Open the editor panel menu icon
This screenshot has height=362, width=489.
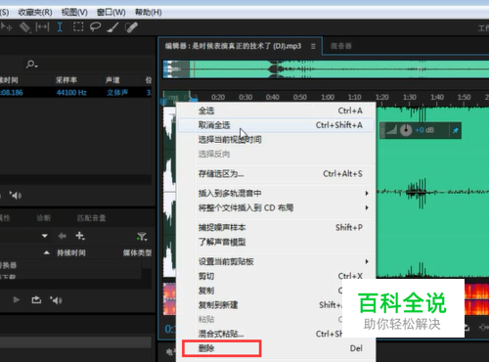coord(313,46)
